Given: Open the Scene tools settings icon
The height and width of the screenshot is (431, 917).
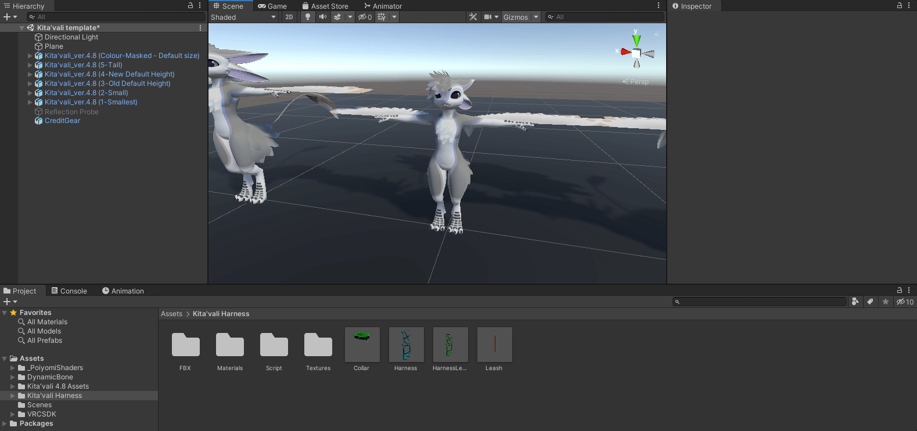Looking at the screenshot, I should (x=473, y=17).
